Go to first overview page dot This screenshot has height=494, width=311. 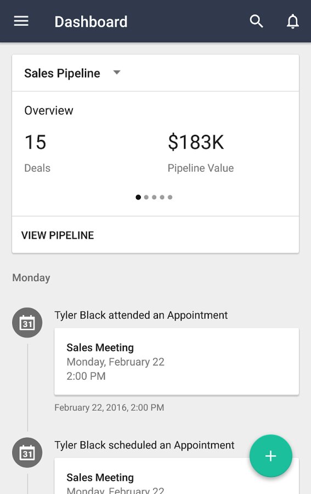[x=138, y=197]
